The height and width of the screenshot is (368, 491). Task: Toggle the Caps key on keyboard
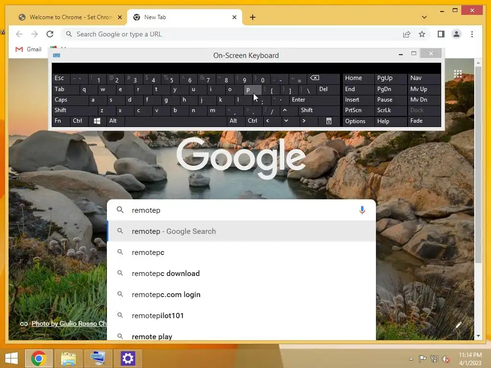click(70, 100)
